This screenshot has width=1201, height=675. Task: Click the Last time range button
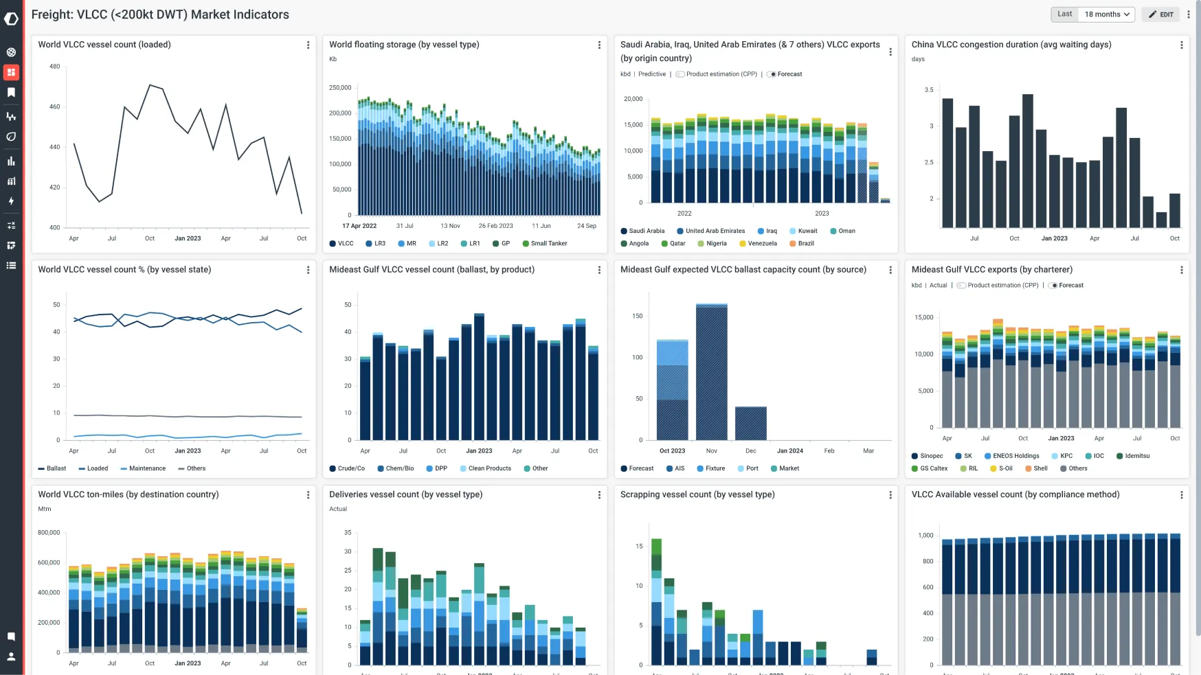coord(1064,14)
